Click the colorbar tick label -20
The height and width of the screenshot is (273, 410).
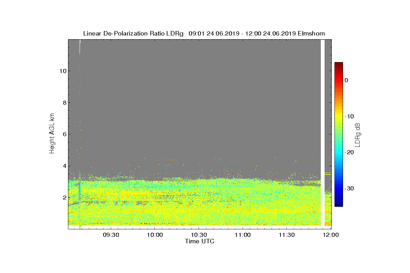(x=349, y=153)
